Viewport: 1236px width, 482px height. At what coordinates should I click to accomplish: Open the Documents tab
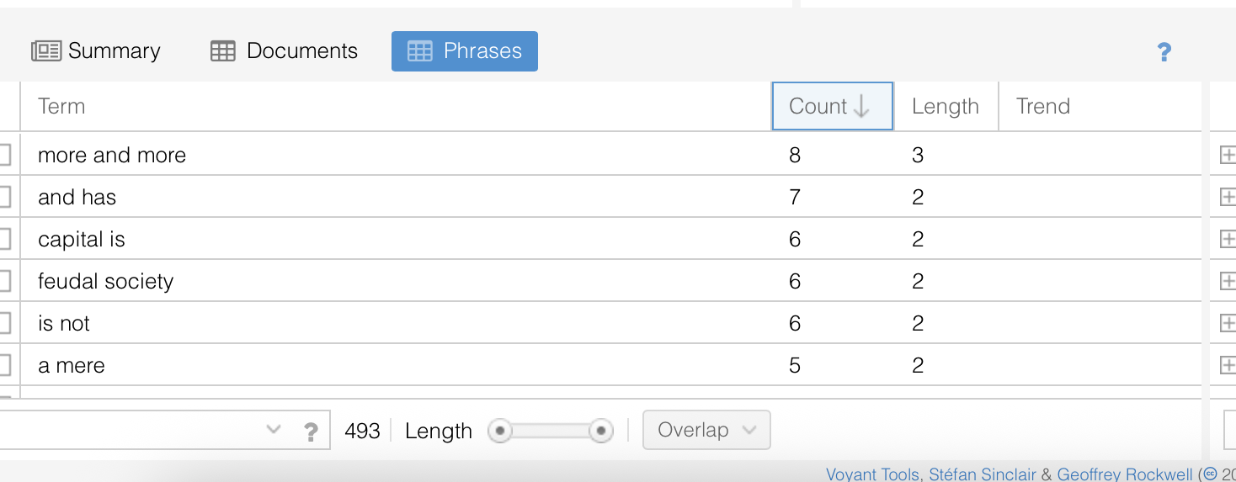pos(284,51)
